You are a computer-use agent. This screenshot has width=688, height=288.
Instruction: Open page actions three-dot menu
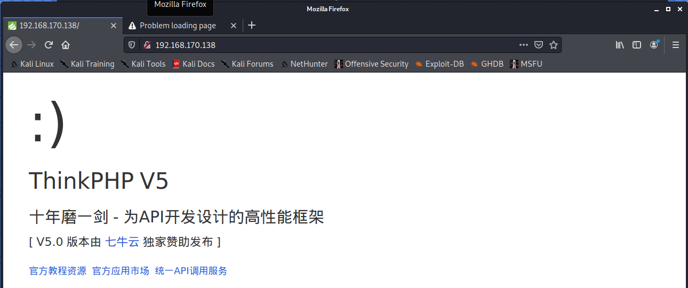524,45
